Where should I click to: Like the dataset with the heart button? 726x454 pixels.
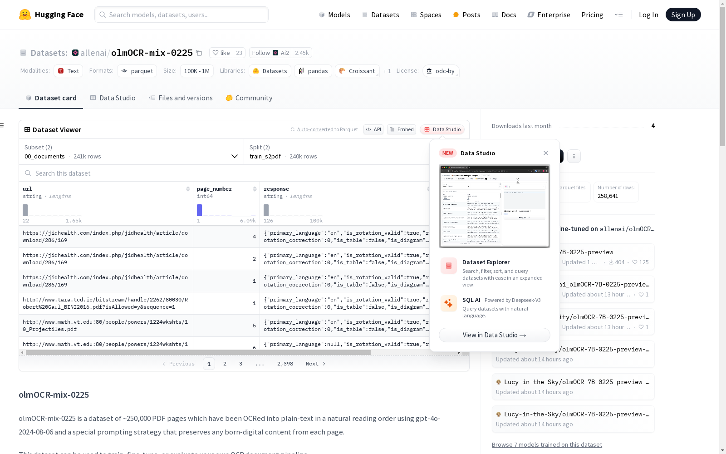[221, 53]
